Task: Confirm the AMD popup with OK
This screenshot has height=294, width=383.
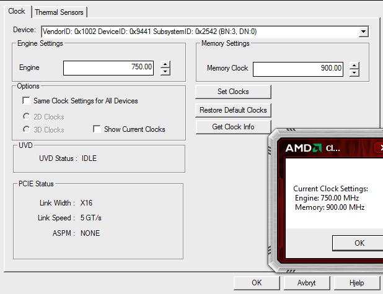Action: pos(359,243)
